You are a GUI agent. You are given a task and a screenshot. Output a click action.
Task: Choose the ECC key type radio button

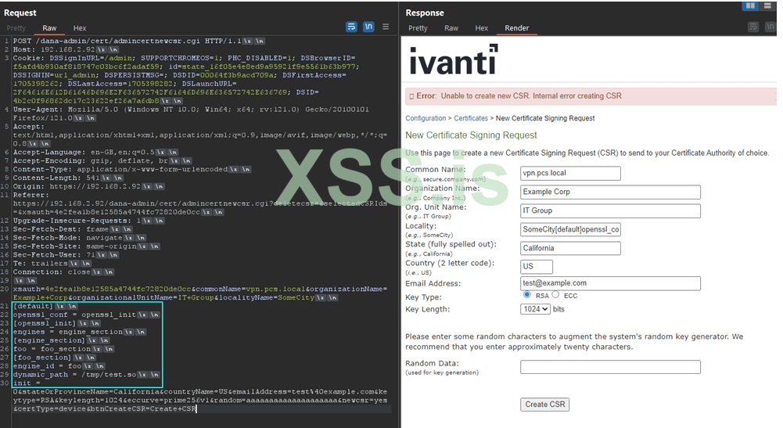(555, 295)
